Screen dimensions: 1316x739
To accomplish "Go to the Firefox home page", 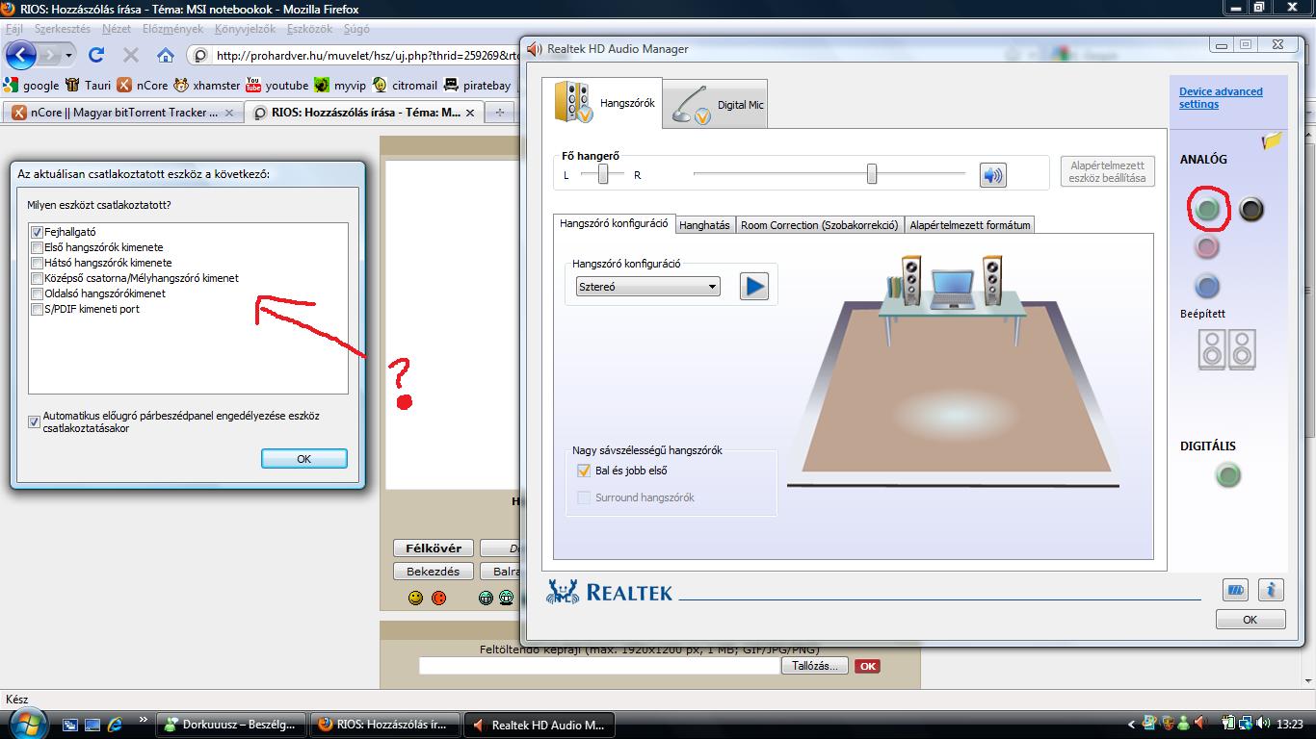I will 166,55.
